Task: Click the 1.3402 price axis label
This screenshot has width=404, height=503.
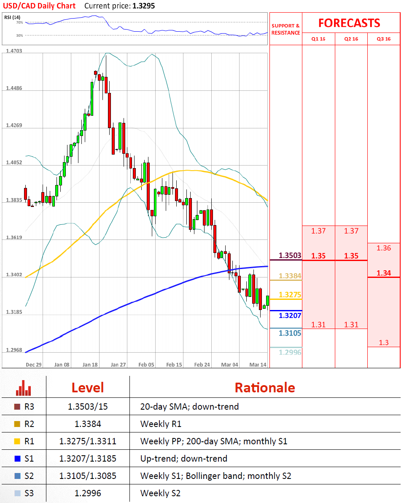Action: (14, 275)
